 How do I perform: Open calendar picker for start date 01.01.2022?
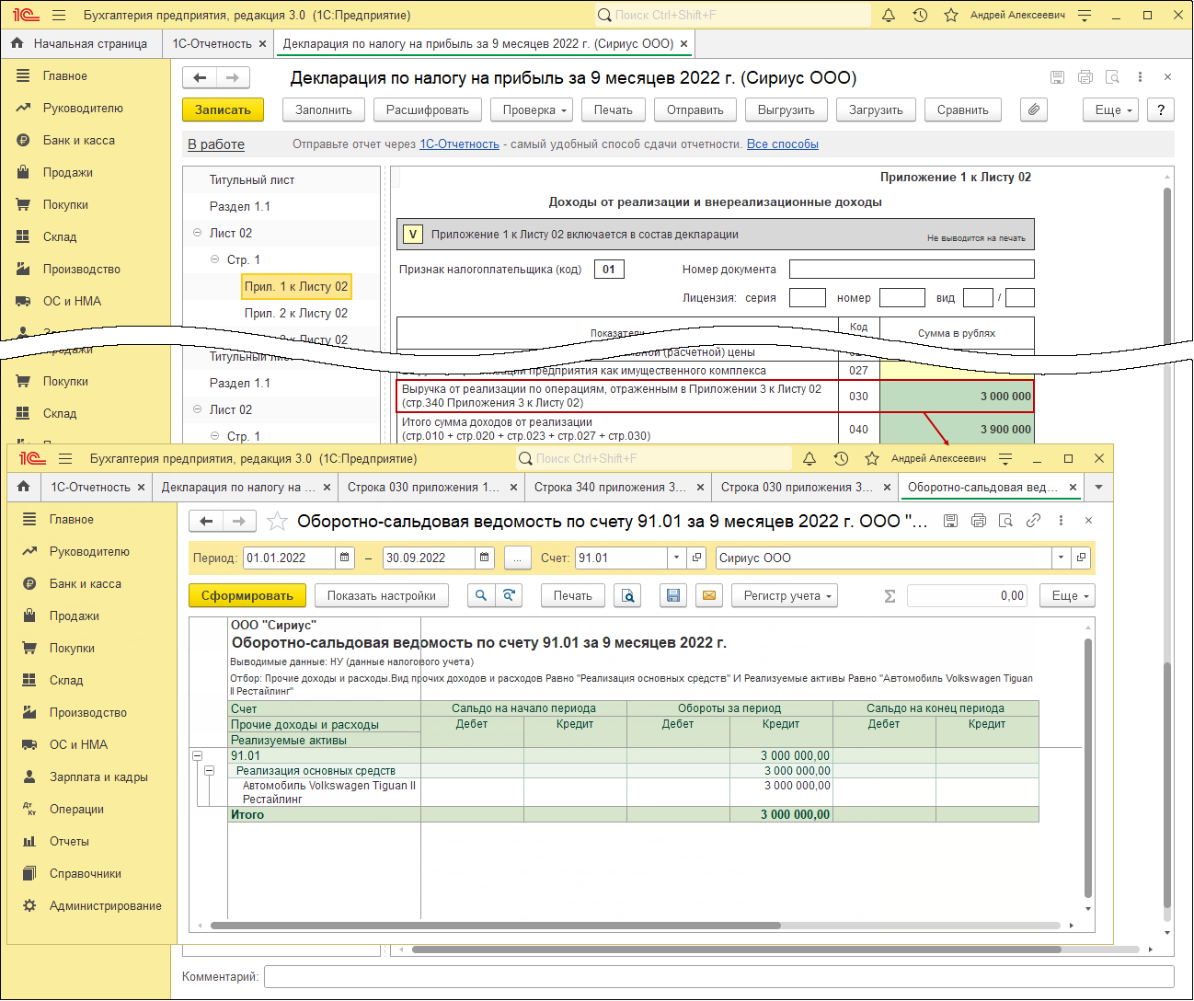344,558
